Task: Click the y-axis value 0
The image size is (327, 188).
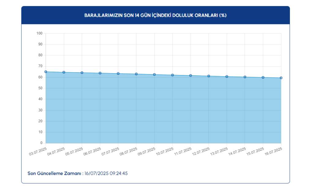Action: pos(41,143)
